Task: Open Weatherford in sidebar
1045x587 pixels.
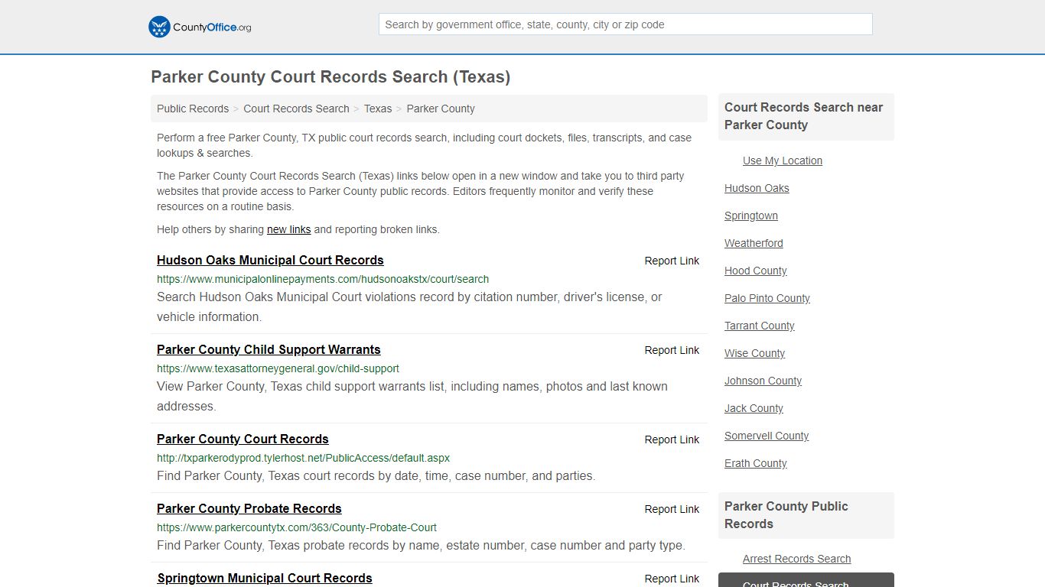Action: [754, 243]
